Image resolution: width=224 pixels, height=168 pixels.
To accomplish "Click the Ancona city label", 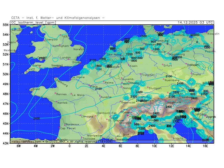I will point(178,138).
